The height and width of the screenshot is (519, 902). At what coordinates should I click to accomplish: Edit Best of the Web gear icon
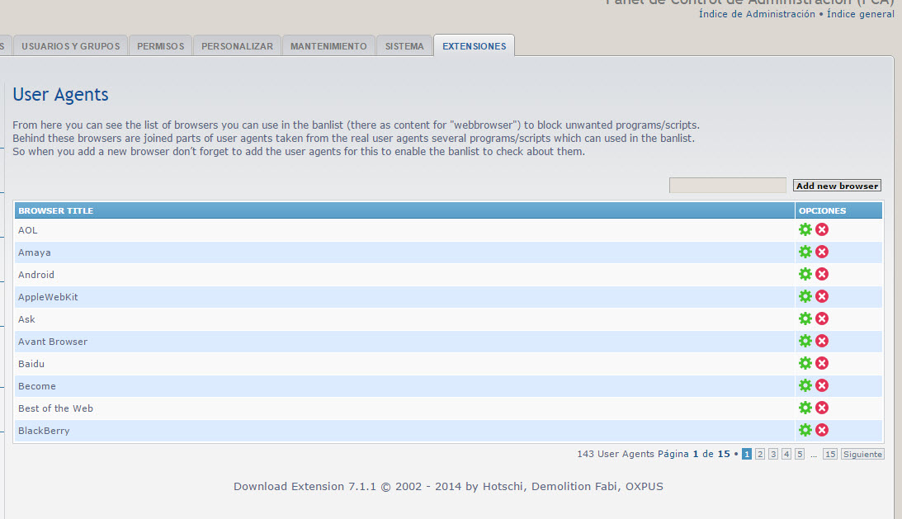pyautogui.click(x=805, y=408)
